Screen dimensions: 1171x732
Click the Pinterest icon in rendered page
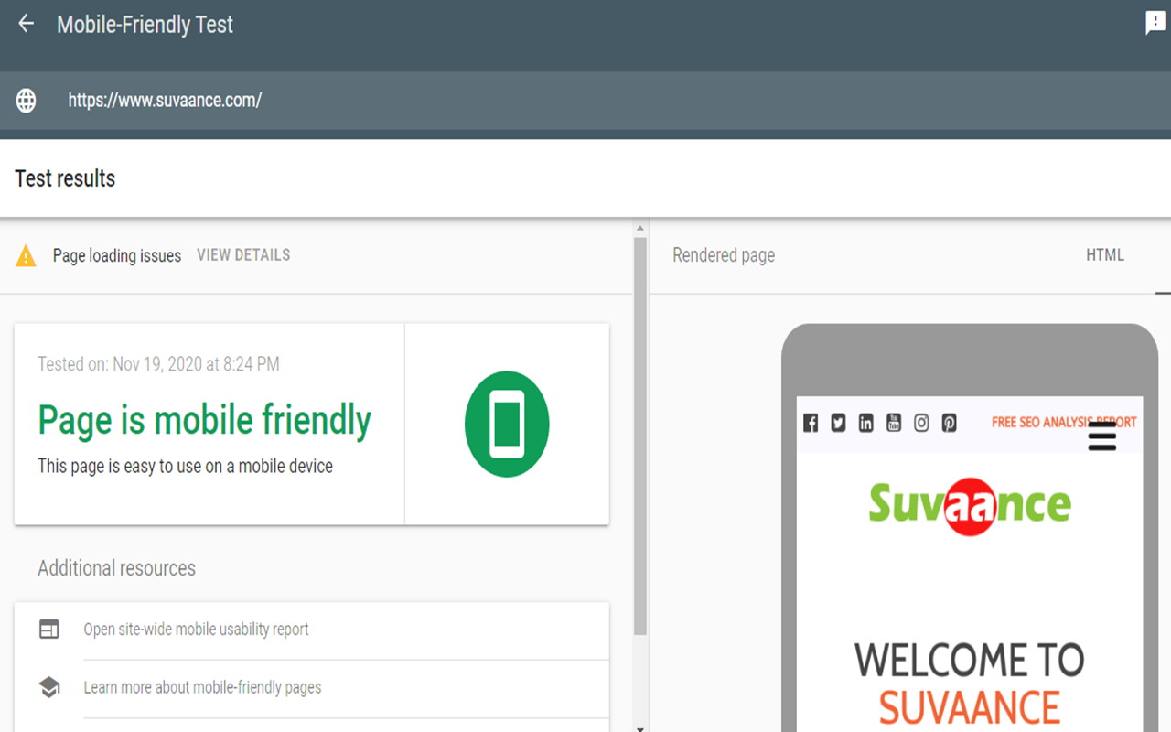point(950,423)
